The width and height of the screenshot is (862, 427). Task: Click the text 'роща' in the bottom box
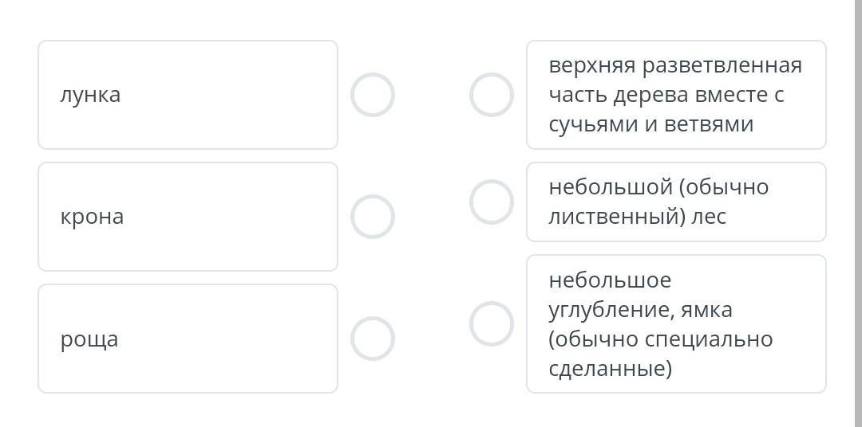pos(89,339)
